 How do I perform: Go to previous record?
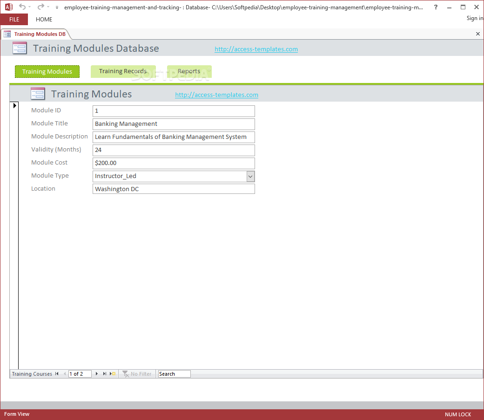[x=65, y=373]
